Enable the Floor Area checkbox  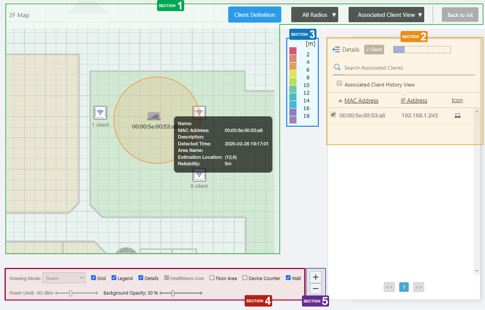point(212,278)
